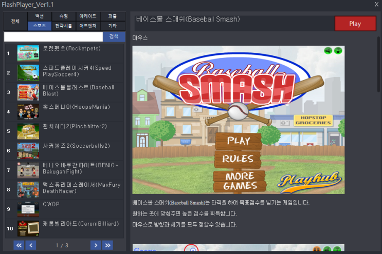Click wooden MORE GAMES sign
The width and height of the screenshot is (382, 254).
click(x=240, y=181)
